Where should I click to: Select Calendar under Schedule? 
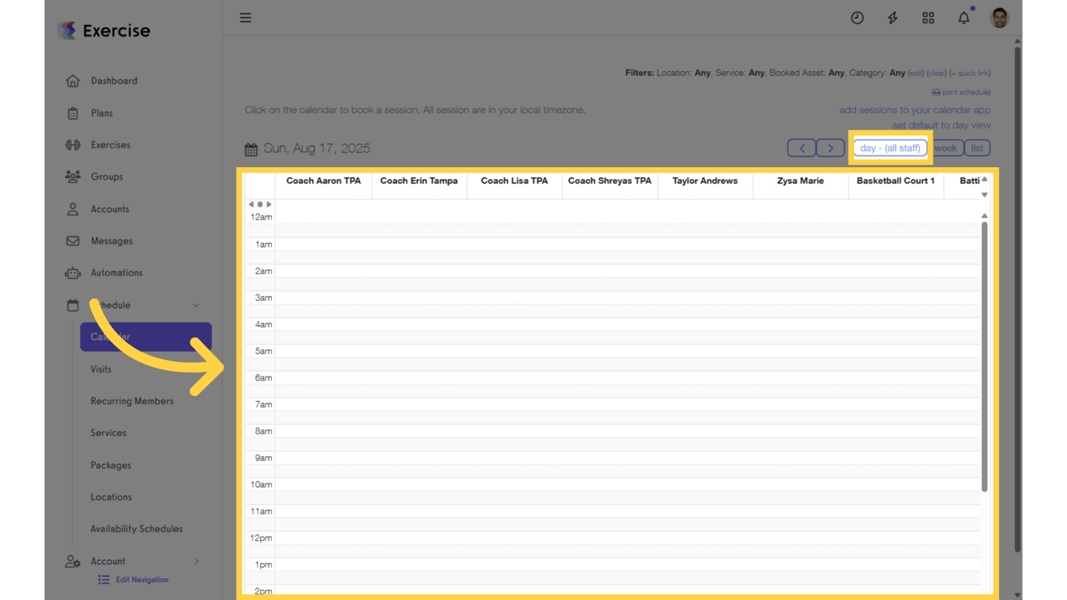146,337
